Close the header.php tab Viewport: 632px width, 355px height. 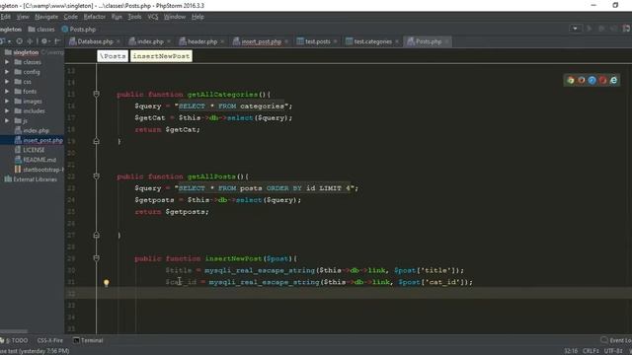[222, 41]
